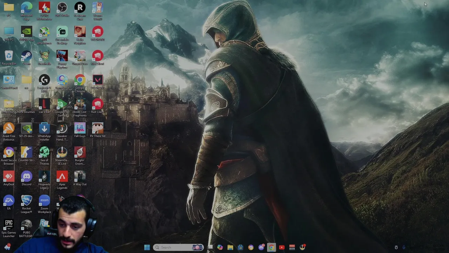449x253 pixels.
Task: Select the pmp course folder
Action: click(x=9, y=106)
